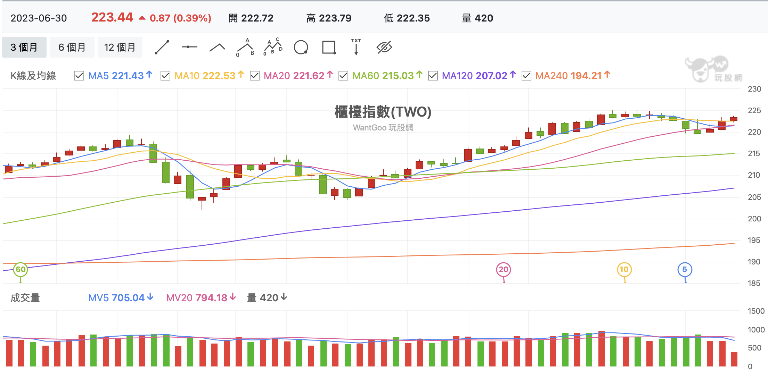Select the circle drawing tool

(x=301, y=48)
